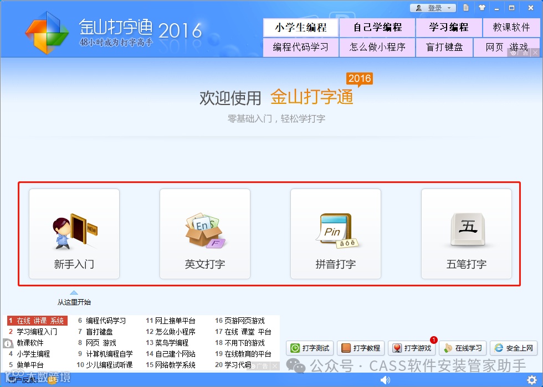The width and height of the screenshot is (543, 387).
Task: Click the red notification badge on 打字游戏
Action: click(433, 339)
